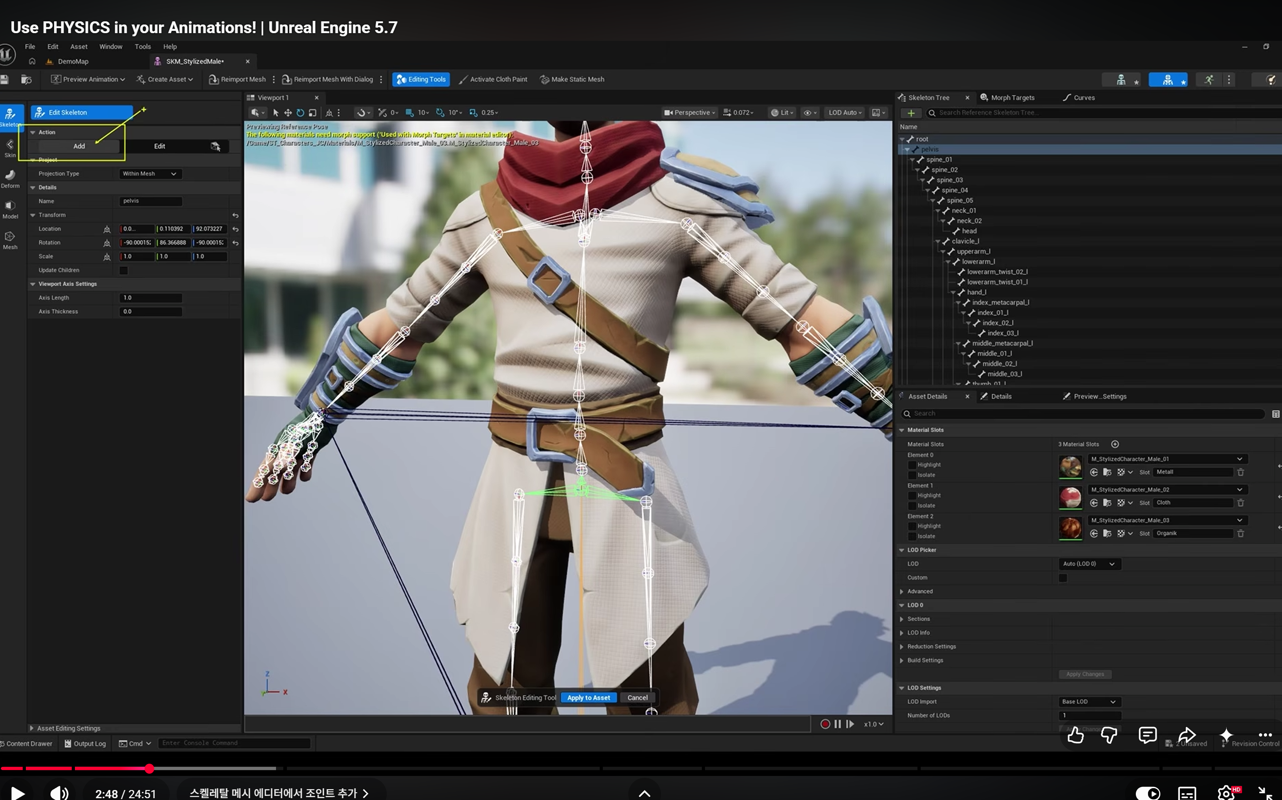This screenshot has height=800, width=1282.
Task: Open the Lit view mode dropdown
Action: pyautogui.click(x=782, y=113)
